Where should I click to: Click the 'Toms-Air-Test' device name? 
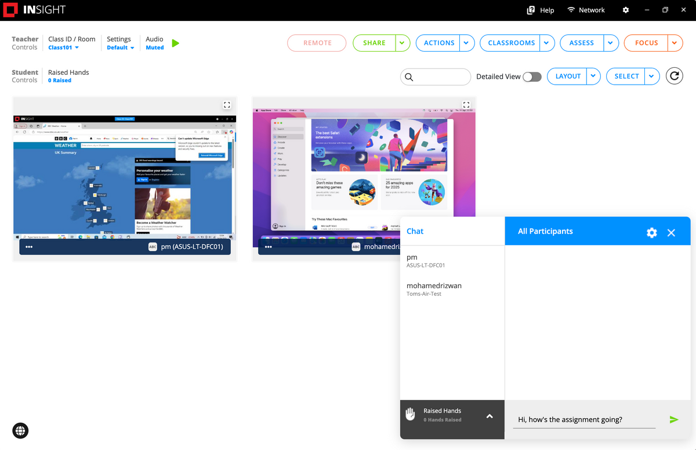click(424, 294)
